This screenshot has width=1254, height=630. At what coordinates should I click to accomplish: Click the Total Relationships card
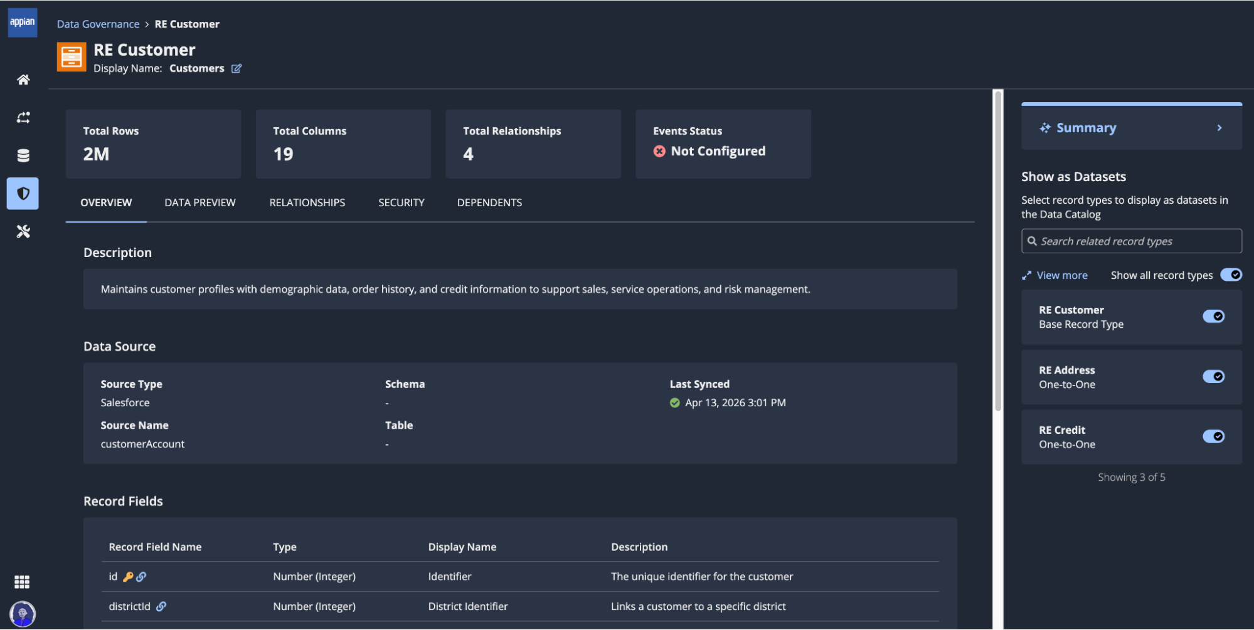pos(533,144)
